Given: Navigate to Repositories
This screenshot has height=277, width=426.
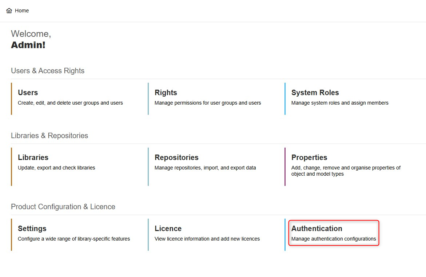Looking at the screenshot, I should point(176,157).
